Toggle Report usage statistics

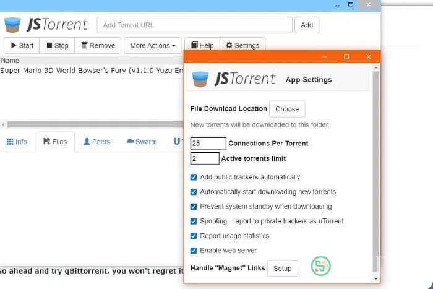(194, 236)
